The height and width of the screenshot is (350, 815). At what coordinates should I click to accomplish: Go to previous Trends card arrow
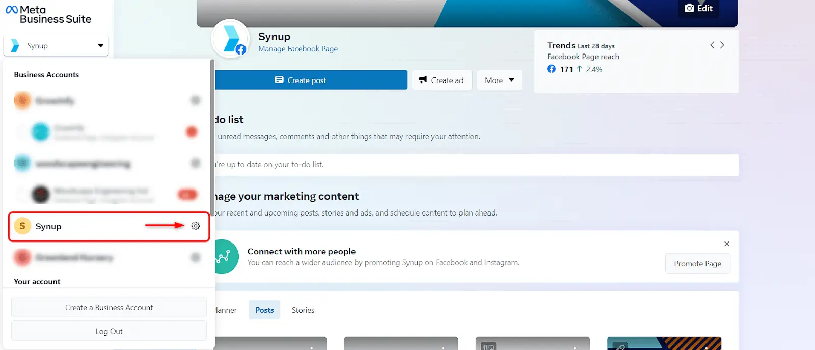coord(712,45)
